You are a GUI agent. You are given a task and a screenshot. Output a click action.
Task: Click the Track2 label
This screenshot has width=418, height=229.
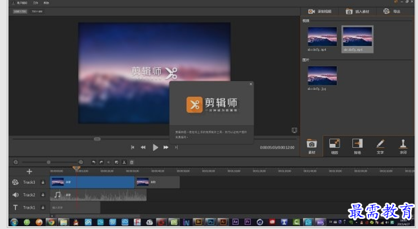point(29,195)
